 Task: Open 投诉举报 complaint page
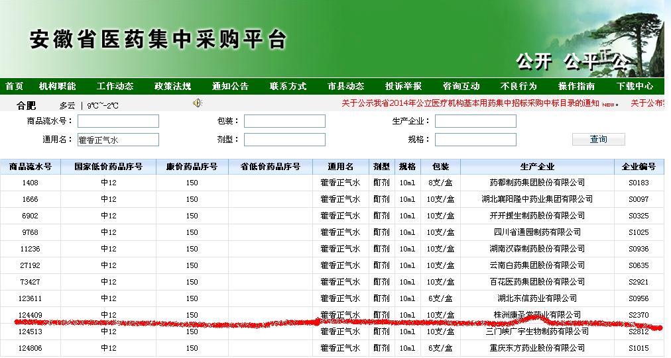[x=403, y=86]
